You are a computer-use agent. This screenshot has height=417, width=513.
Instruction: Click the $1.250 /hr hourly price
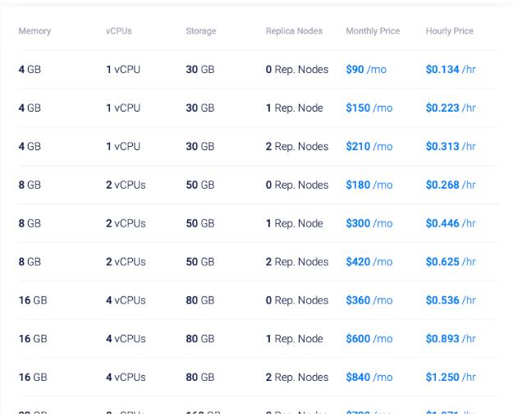click(451, 378)
